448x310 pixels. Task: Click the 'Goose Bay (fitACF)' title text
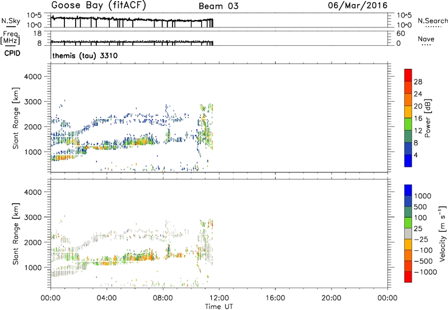pos(99,6)
